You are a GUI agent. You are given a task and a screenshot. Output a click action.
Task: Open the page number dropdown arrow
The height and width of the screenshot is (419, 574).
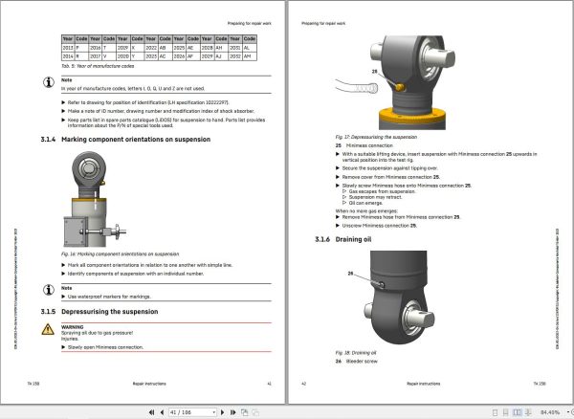coord(213,412)
